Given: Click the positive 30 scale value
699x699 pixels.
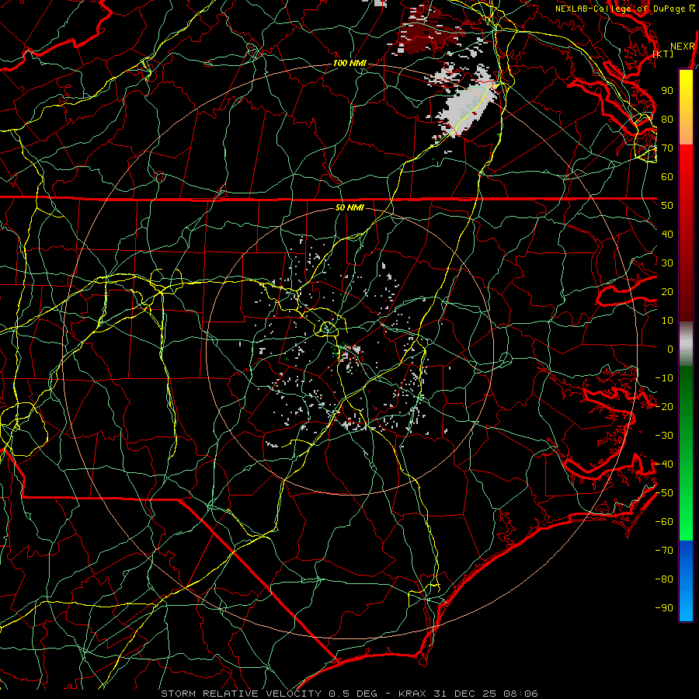Looking at the screenshot, I should pyautogui.click(x=667, y=263).
